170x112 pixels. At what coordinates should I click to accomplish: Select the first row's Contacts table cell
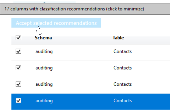[123, 52]
